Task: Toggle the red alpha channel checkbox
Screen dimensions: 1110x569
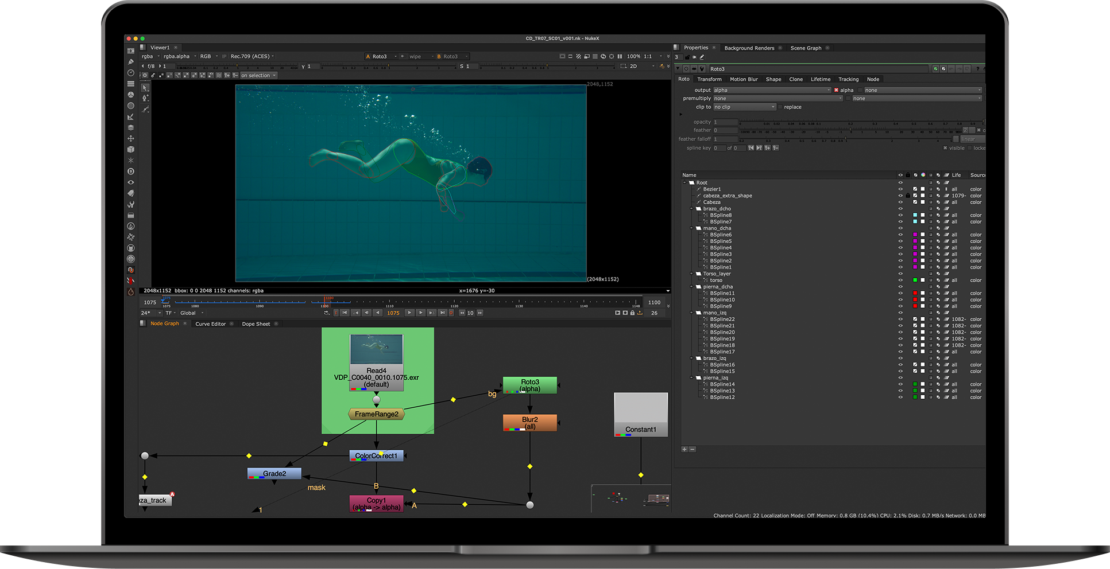Action: click(x=836, y=90)
